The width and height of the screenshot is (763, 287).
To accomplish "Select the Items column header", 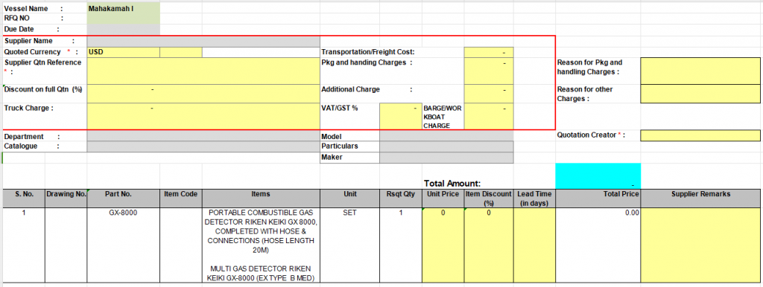I will click(261, 198).
